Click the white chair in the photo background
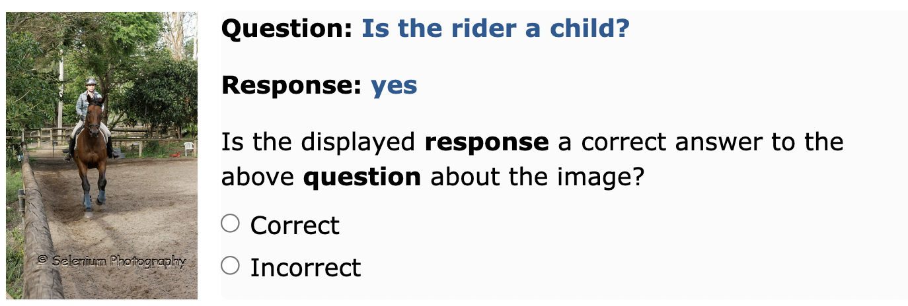 pos(189,148)
